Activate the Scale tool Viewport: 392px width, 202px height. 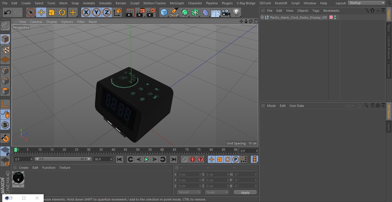point(52,12)
